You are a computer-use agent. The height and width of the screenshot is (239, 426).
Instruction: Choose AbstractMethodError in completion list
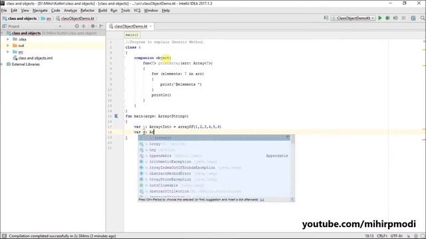(x=214, y=173)
